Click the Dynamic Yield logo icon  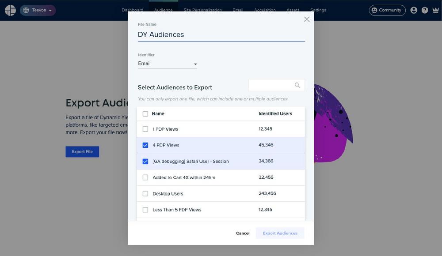pos(10,10)
